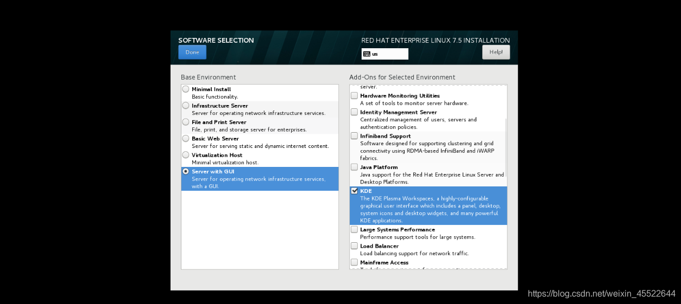
Task: Check Identity Management Server add-on
Action: 355,112
